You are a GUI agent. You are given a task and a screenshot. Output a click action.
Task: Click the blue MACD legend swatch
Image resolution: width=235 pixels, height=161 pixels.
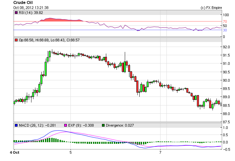pos(16,125)
